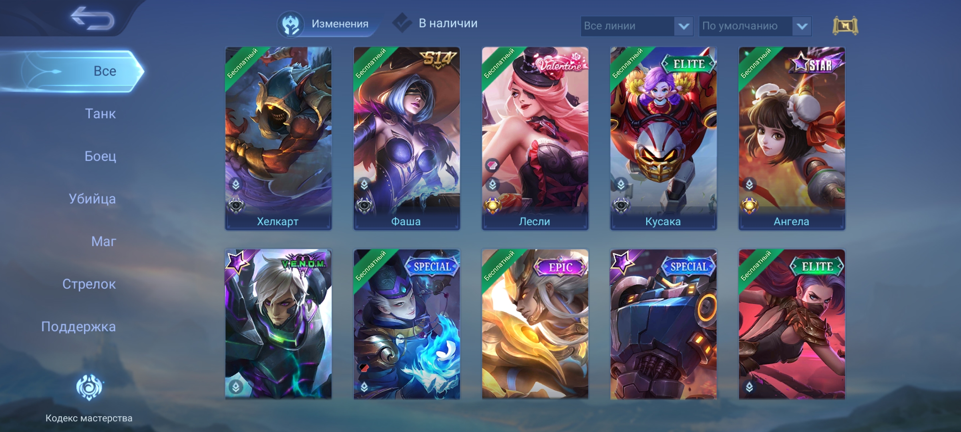961x432 pixels.
Task: Open the Все линии combo box
Action: [637, 26]
